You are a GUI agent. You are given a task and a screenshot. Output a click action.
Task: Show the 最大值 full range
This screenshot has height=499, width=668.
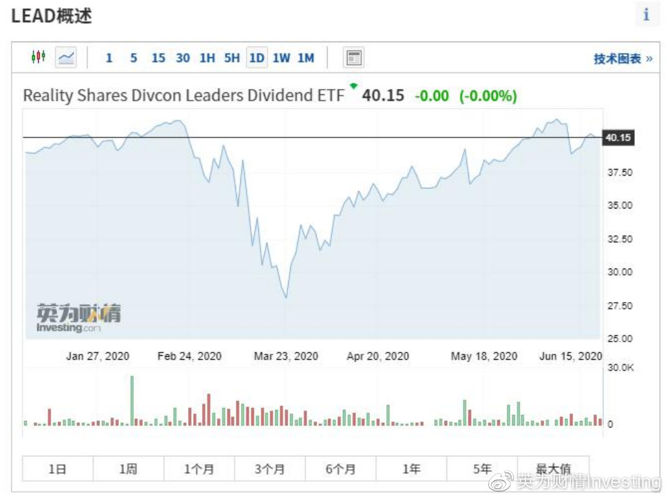(553, 469)
